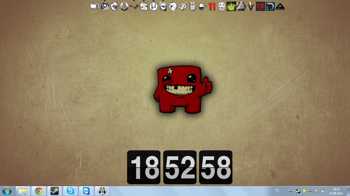Launch the sketch-style Chrome icon in dock
This screenshot has height=196, width=350.
[105, 6]
